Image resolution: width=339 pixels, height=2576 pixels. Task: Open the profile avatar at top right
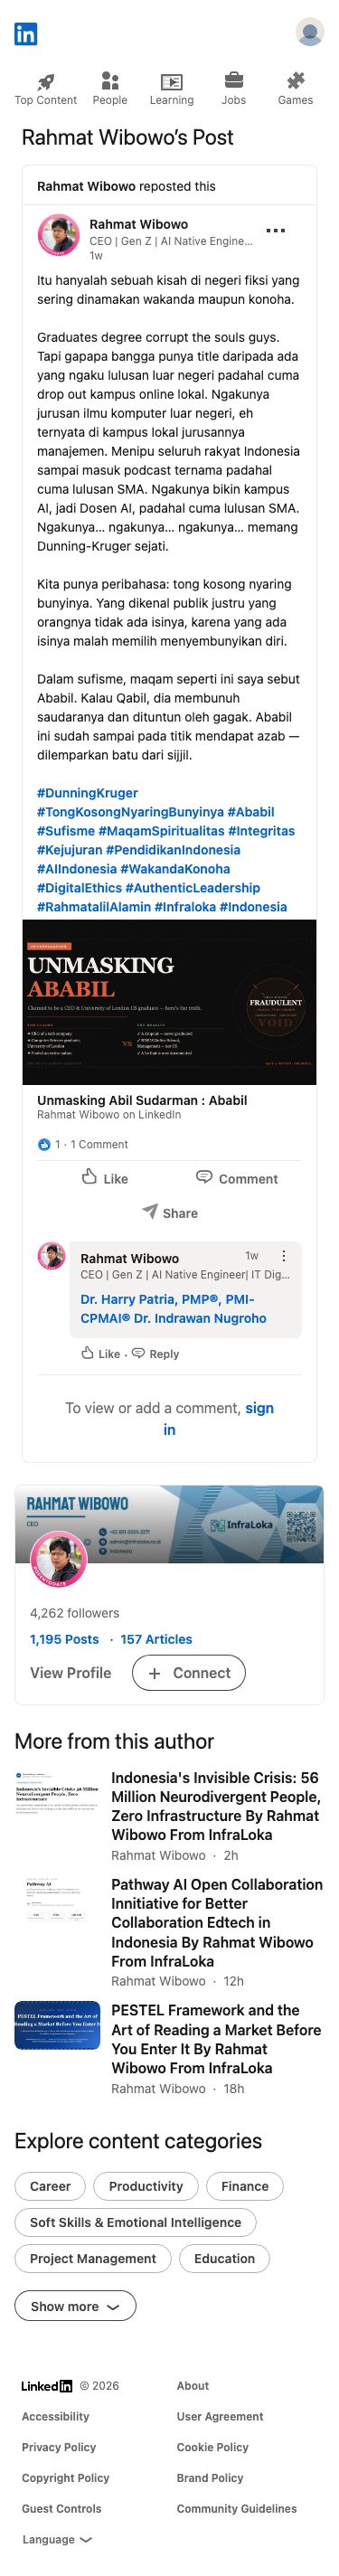tap(310, 32)
